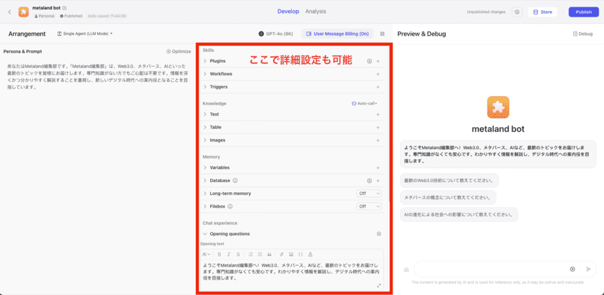Open the Debug button in preview
The width and height of the screenshot is (604, 295).
tap(583, 34)
